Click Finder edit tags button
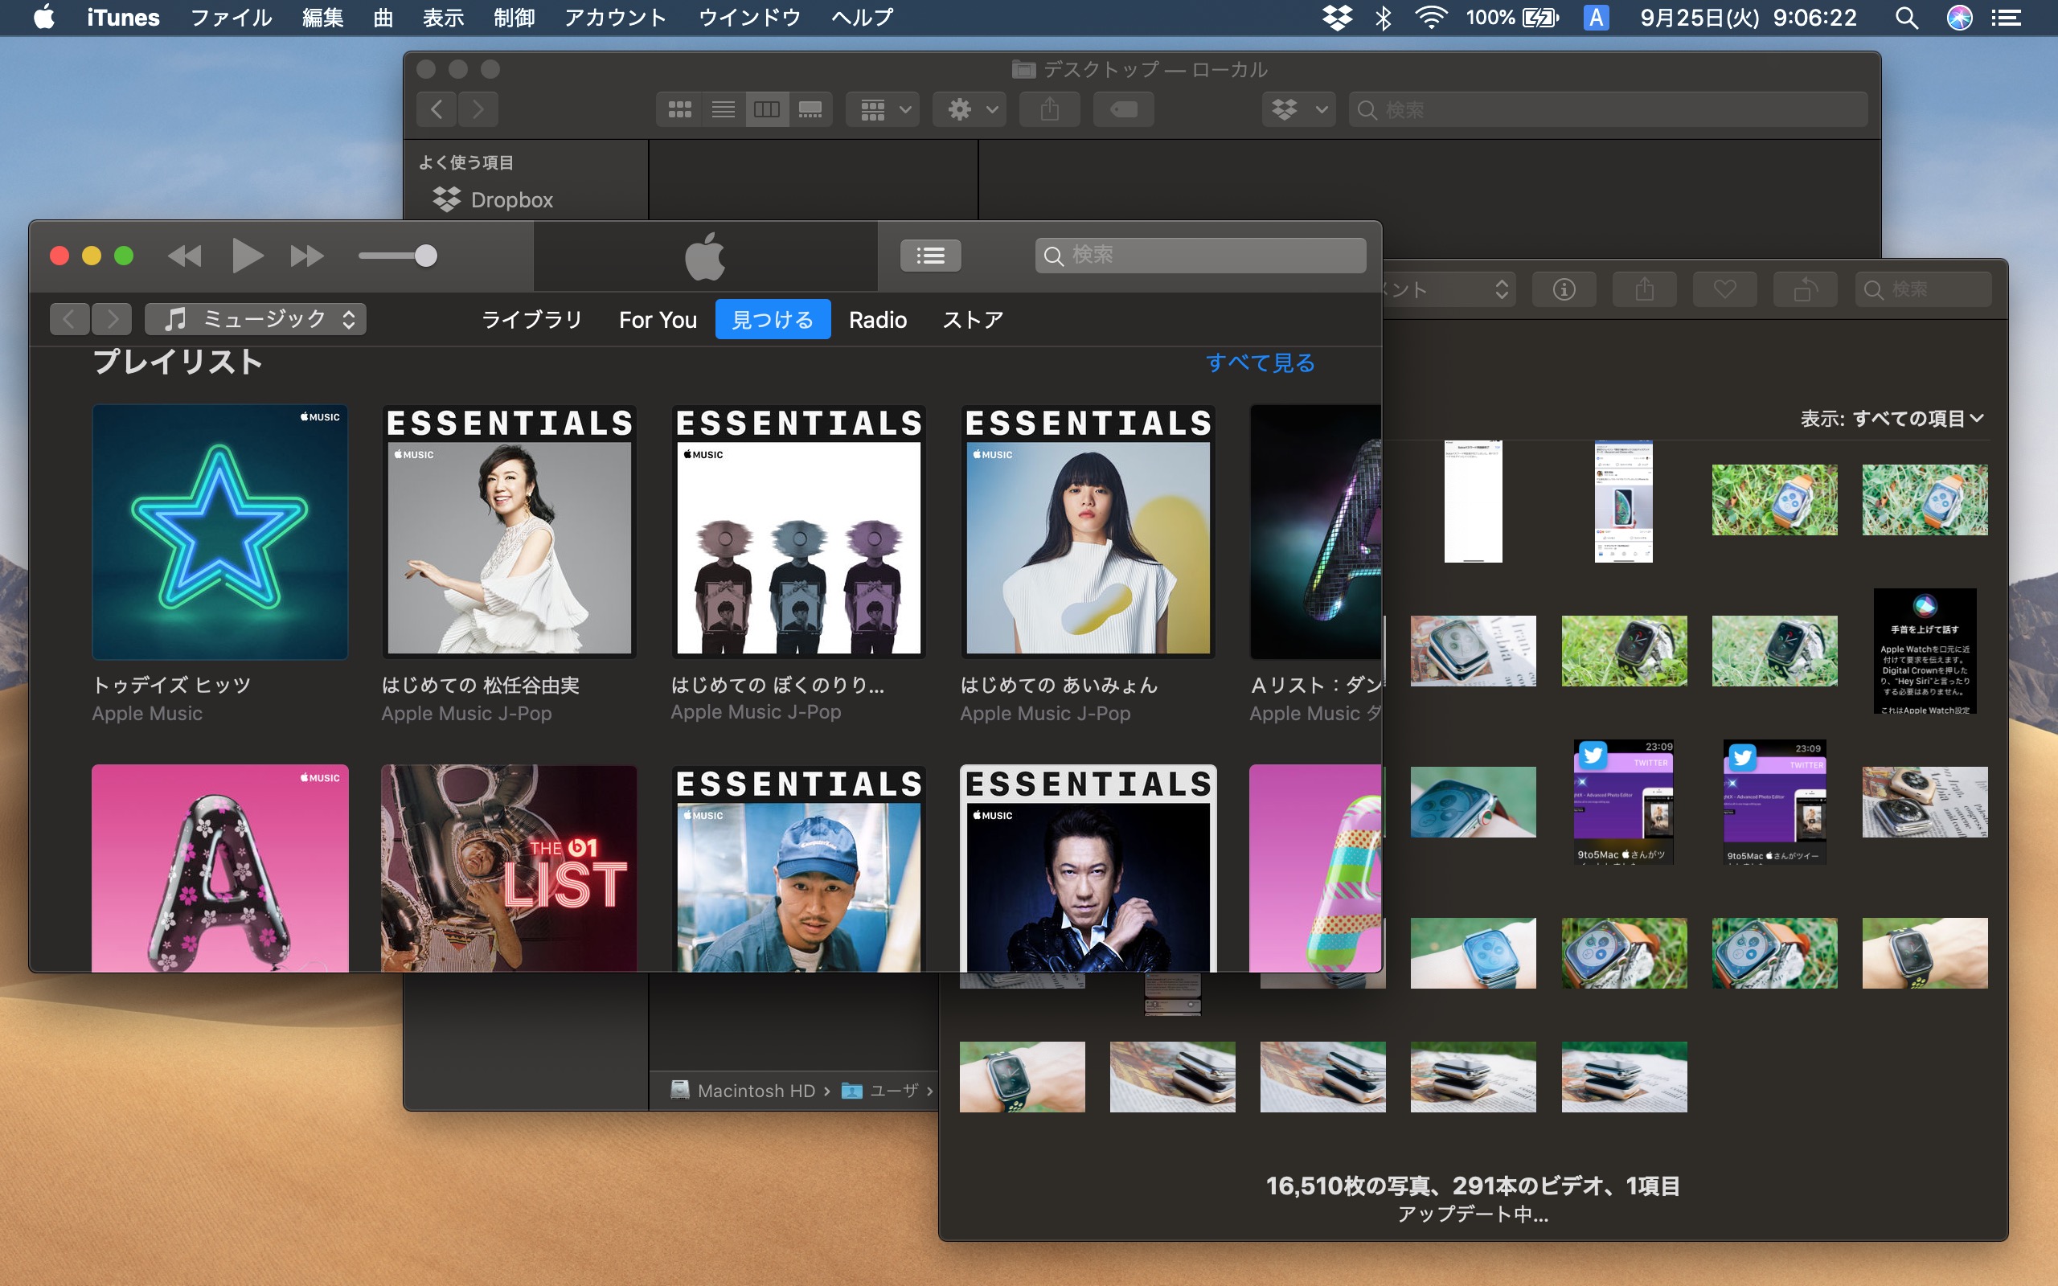 click(1123, 110)
